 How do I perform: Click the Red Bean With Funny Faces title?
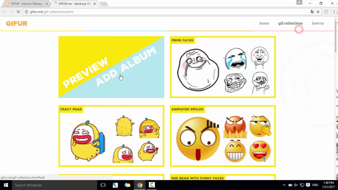pos(198,178)
